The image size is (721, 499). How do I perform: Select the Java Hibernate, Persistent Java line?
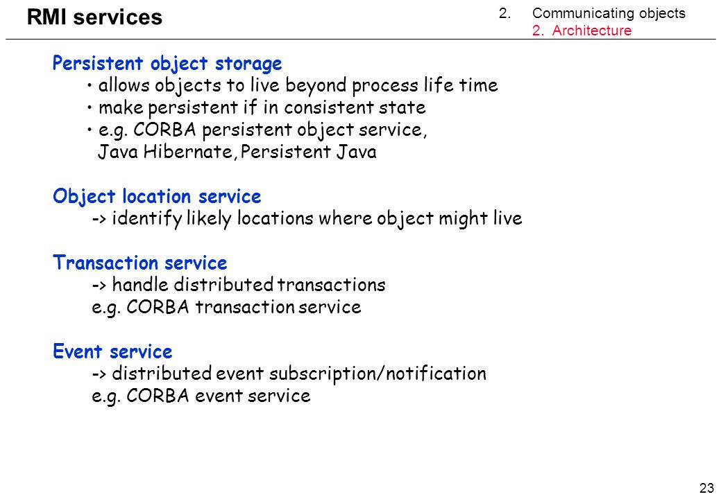coord(237,152)
